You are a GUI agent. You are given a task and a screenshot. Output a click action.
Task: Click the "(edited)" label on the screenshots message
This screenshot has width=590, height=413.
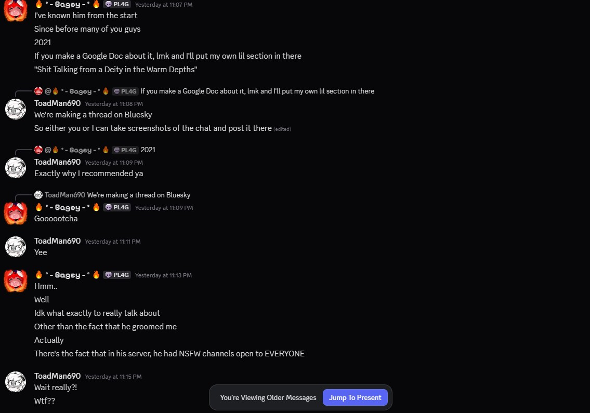[282, 129]
